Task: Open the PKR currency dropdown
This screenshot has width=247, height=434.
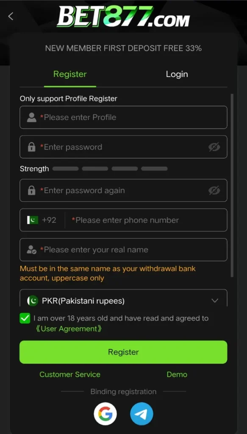Action: [x=214, y=300]
